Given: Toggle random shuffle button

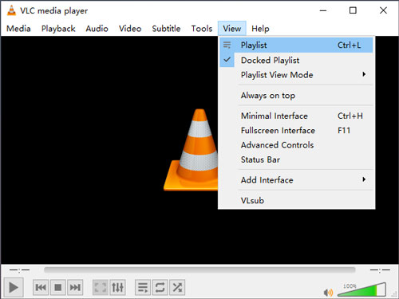Looking at the screenshot, I should pos(177,287).
